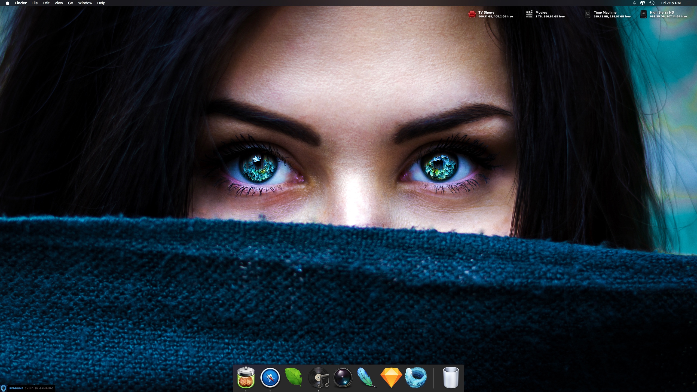Open the Apple menu

[7, 3]
